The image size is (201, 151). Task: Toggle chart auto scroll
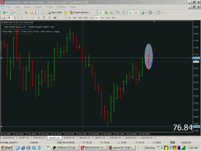pos(131,13)
